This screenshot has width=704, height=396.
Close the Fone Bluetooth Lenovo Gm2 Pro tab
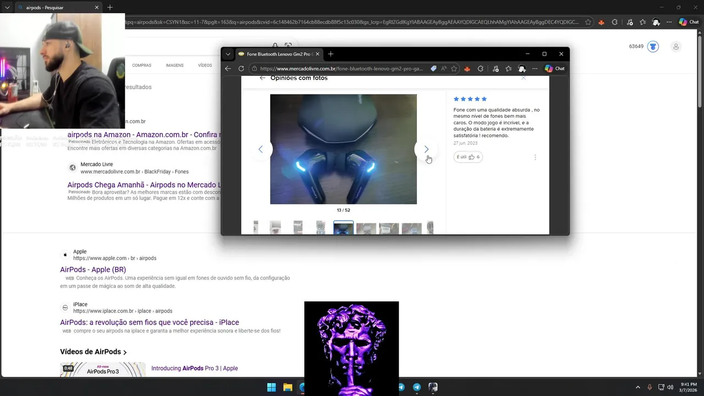coord(317,54)
